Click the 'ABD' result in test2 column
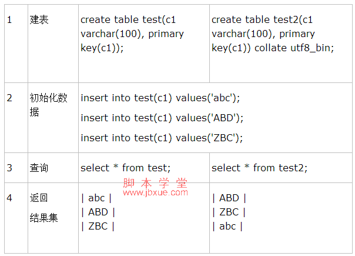This screenshot has width=355, height=256. tap(229, 198)
